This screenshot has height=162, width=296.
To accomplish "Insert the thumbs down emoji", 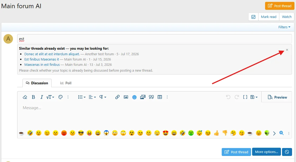I will point(225,133).
